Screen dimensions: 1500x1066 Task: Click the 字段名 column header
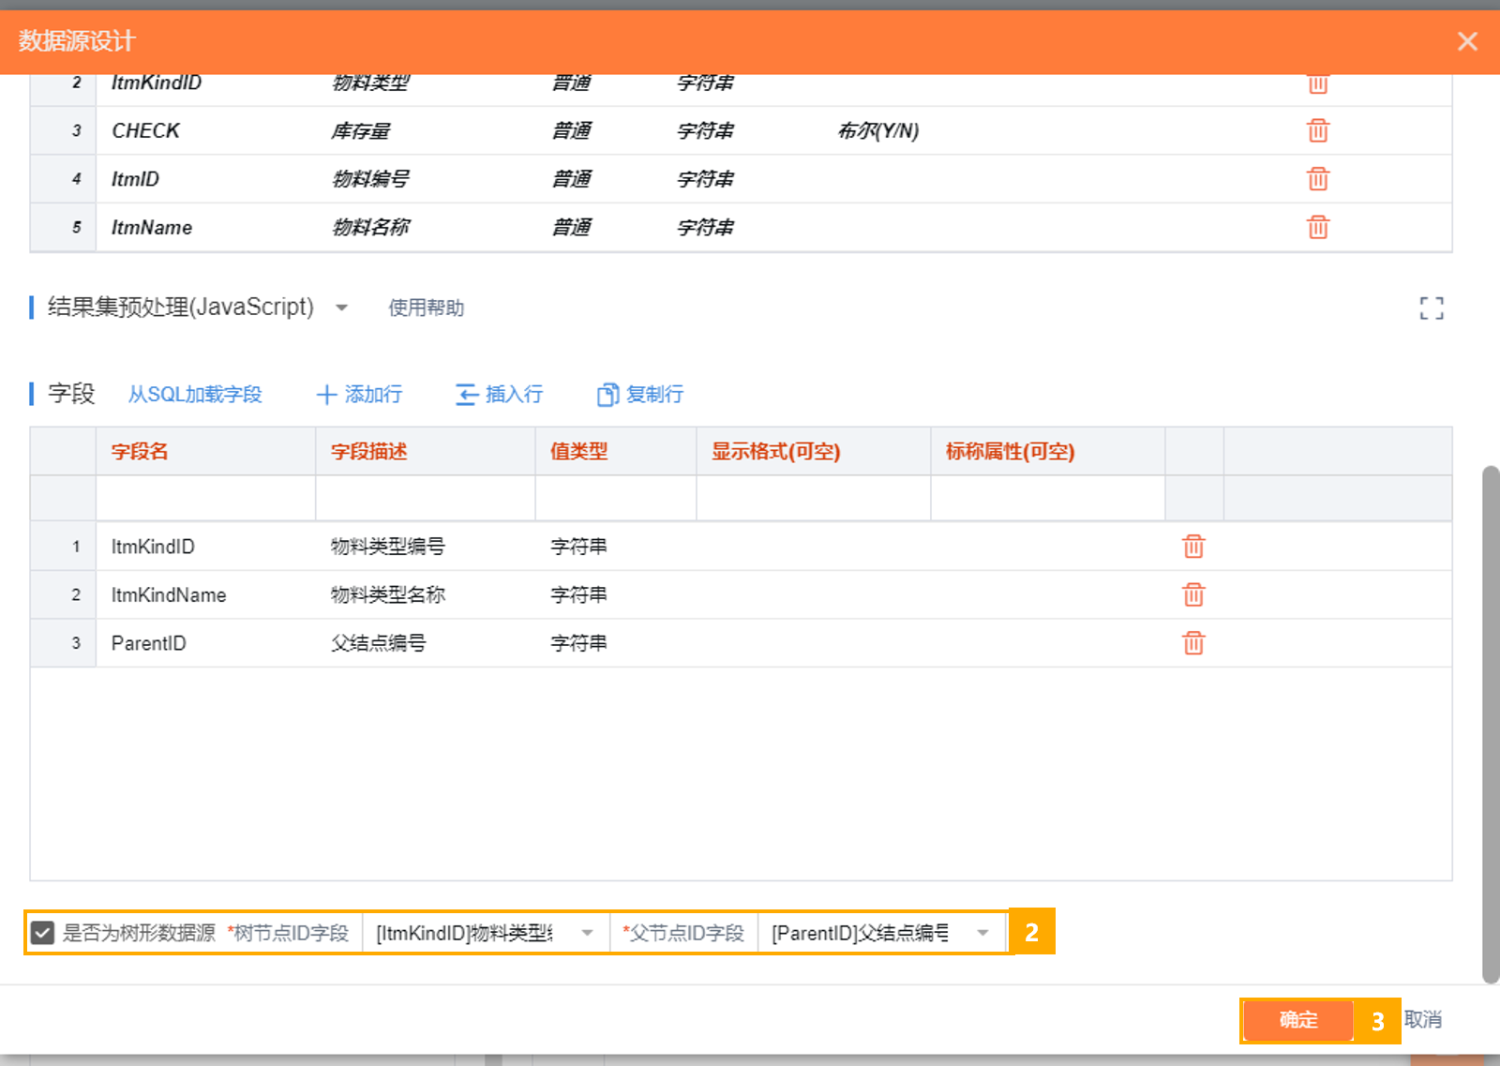point(205,452)
